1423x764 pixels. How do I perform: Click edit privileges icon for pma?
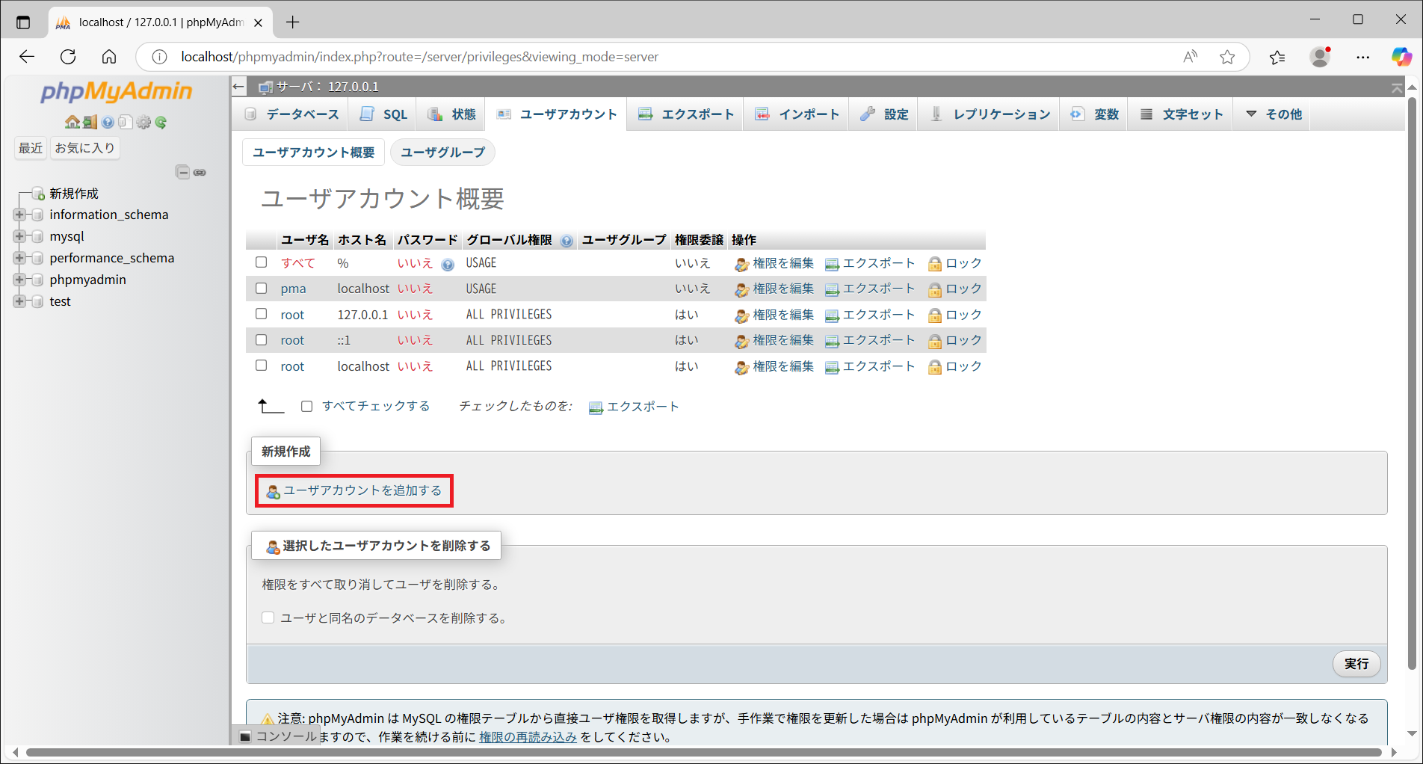pos(741,289)
